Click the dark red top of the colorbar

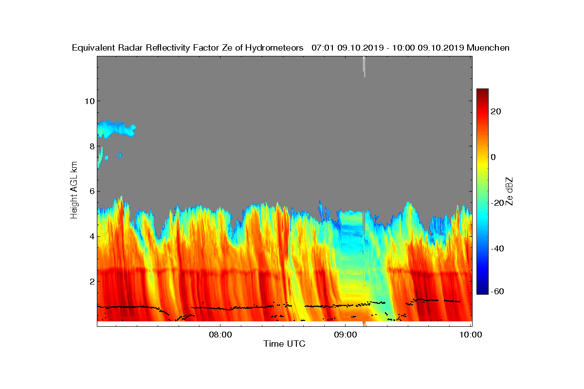click(x=482, y=92)
